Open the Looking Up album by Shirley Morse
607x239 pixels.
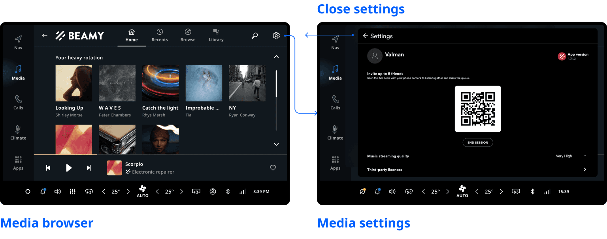pos(74,91)
